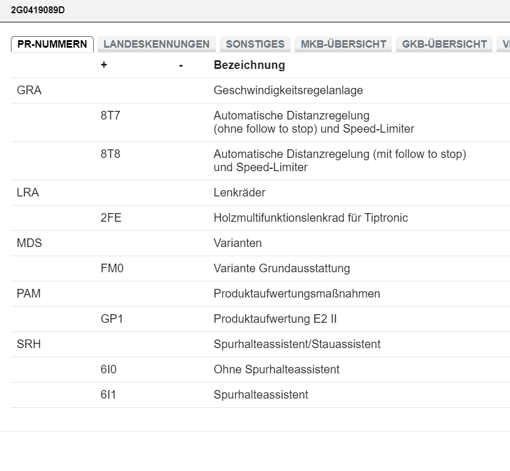The height and width of the screenshot is (471, 510).
Task: Click the 6I0 code entry
Action: (x=108, y=369)
